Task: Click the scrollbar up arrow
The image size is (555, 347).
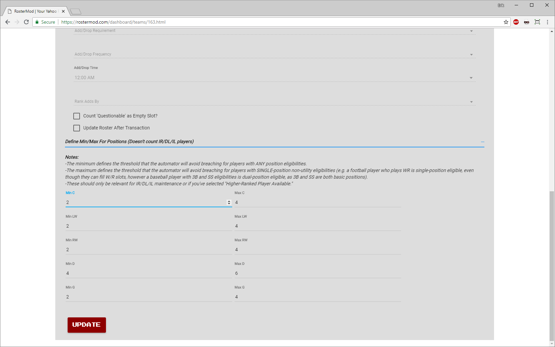Action: (x=552, y=31)
